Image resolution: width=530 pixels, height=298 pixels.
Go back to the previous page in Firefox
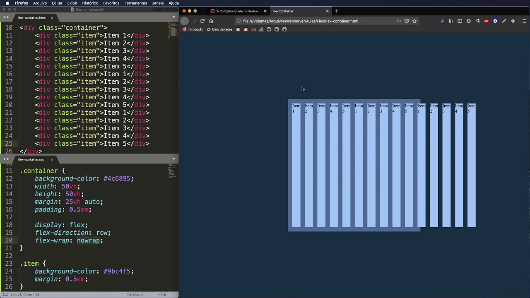[185, 21]
